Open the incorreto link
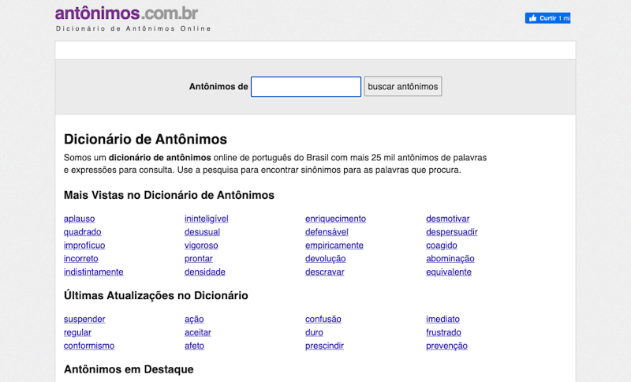This screenshot has height=382, width=631. [x=81, y=258]
